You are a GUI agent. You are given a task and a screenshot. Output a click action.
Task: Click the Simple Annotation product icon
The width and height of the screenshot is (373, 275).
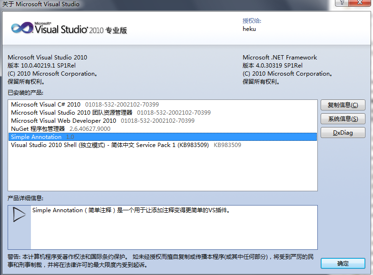pyautogui.click(x=19, y=214)
